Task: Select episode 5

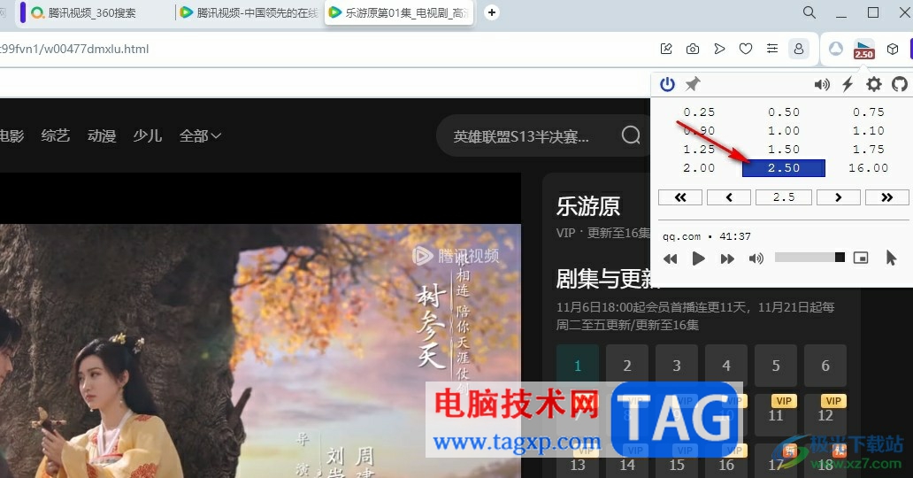Action: [776, 366]
